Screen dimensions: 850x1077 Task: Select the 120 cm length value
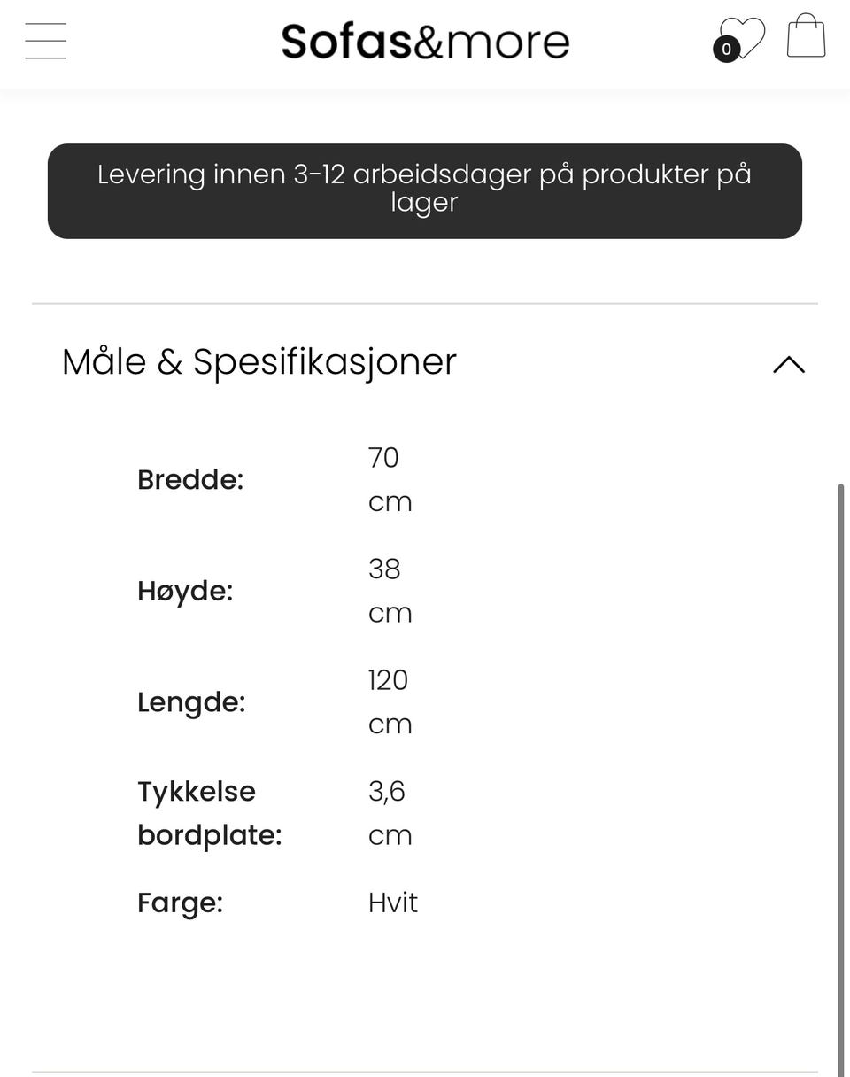(390, 701)
